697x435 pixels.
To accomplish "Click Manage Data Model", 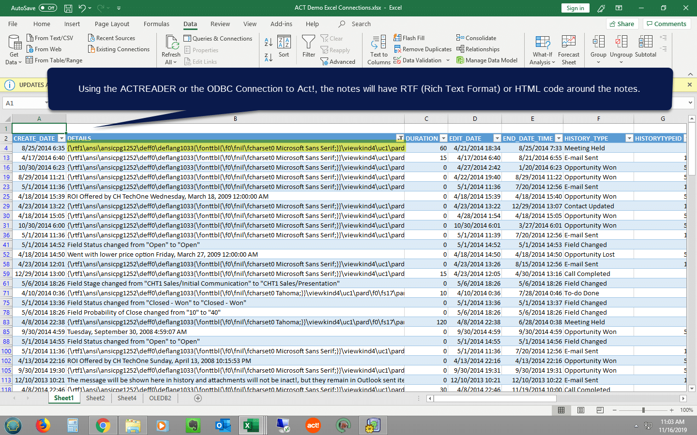I will coord(487,60).
